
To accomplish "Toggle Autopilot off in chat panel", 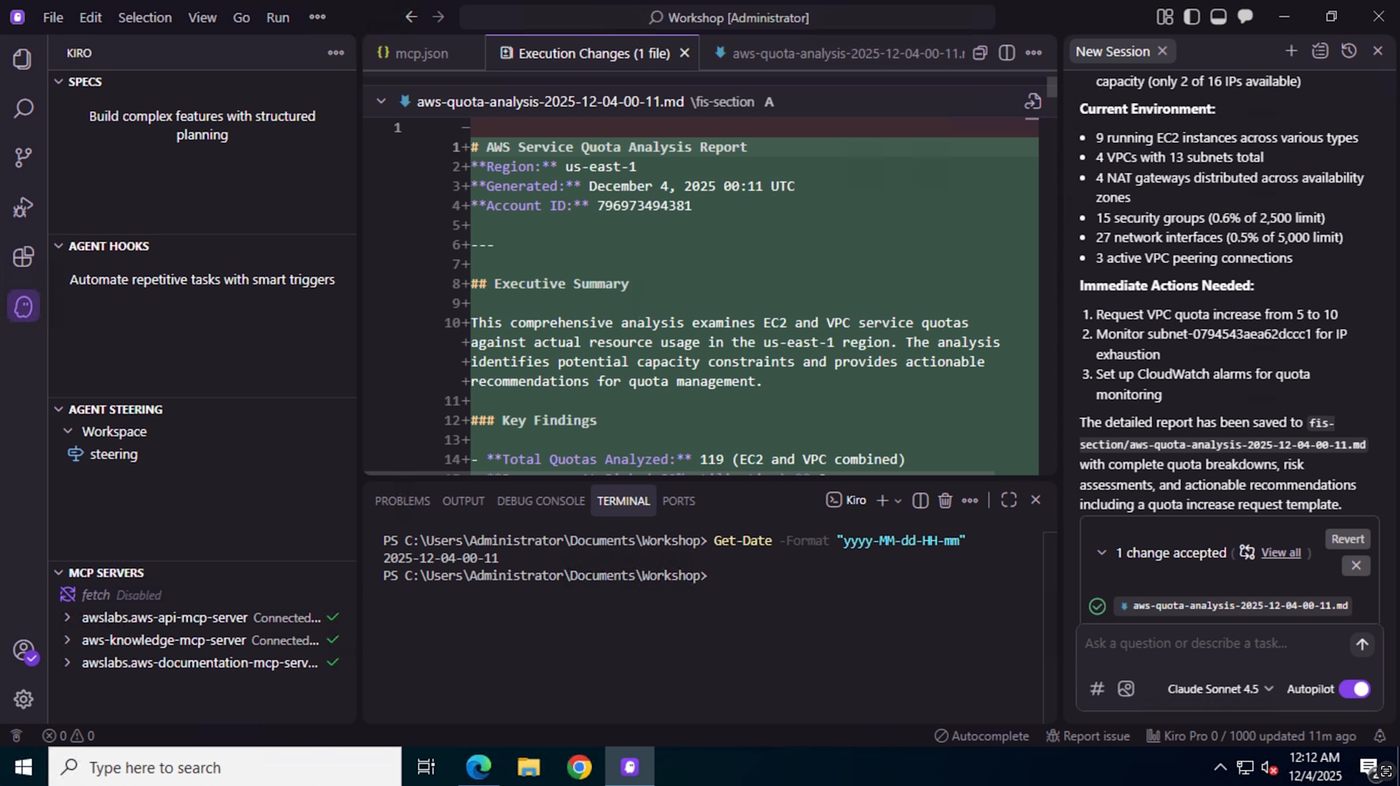I will [x=1355, y=689].
